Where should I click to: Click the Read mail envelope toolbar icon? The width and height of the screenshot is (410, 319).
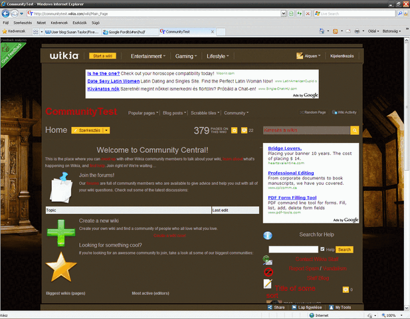(x=348, y=31)
